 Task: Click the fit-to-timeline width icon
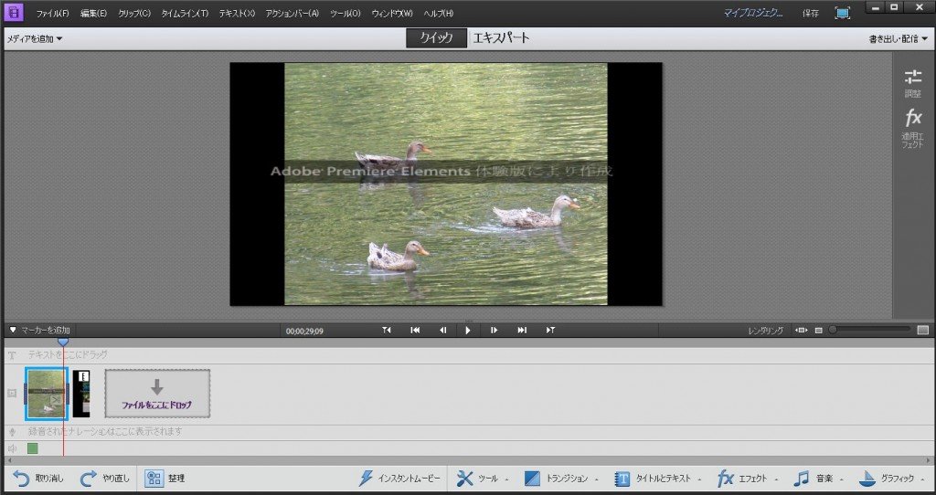(x=802, y=330)
